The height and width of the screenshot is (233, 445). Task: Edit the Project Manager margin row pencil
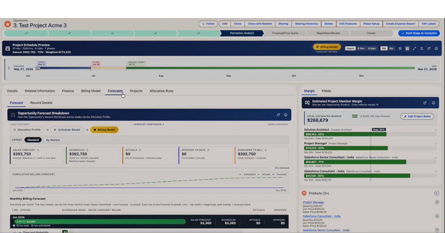click(436, 144)
